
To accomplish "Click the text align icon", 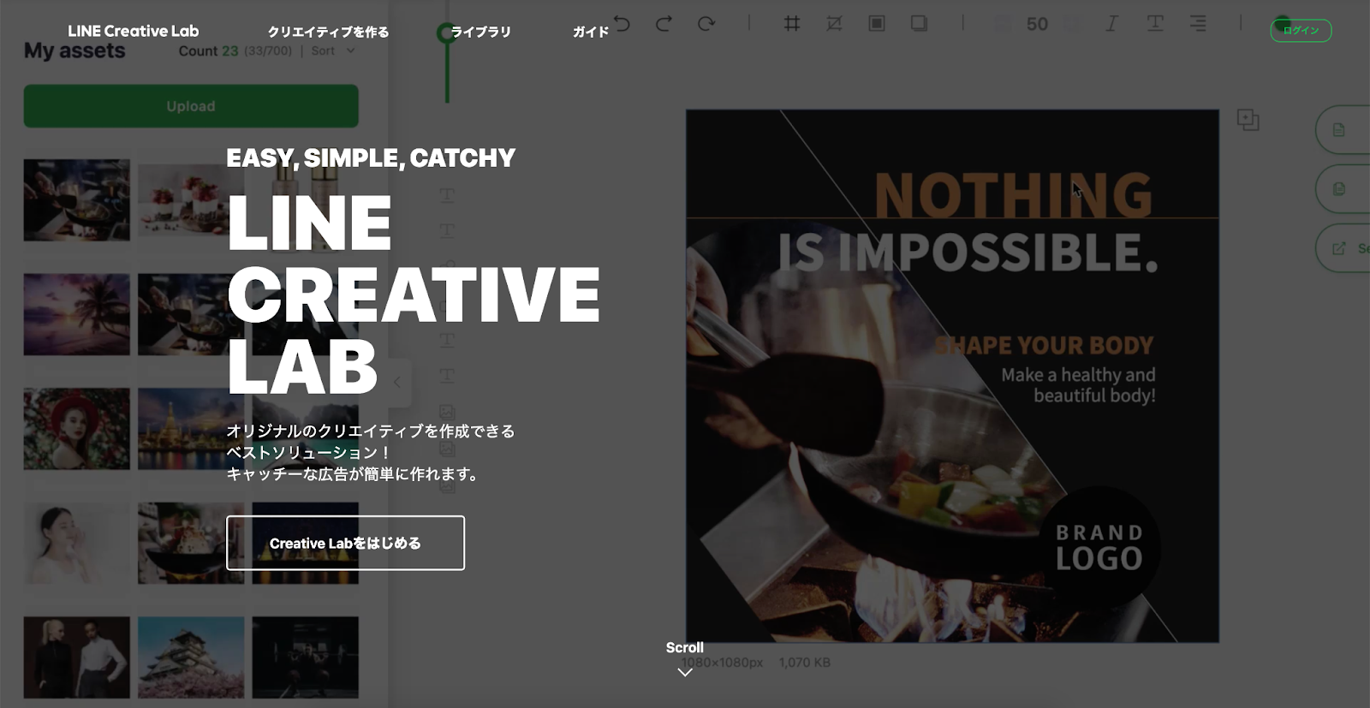I will click(x=1198, y=24).
